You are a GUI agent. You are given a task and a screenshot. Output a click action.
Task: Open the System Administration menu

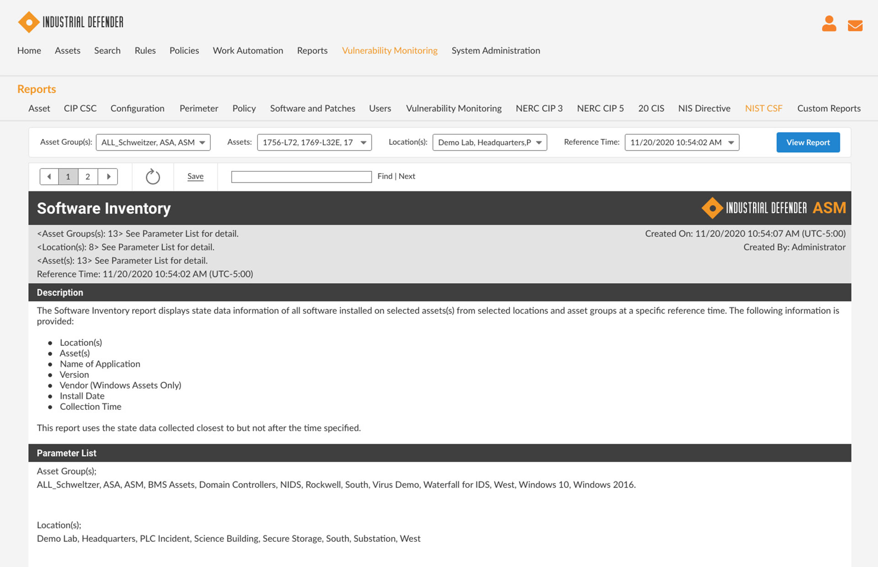496,50
